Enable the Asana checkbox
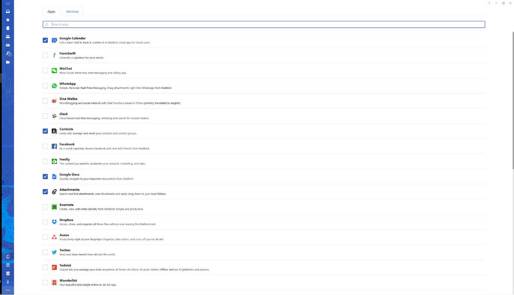This screenshot has height=295, width=514. 45,237
